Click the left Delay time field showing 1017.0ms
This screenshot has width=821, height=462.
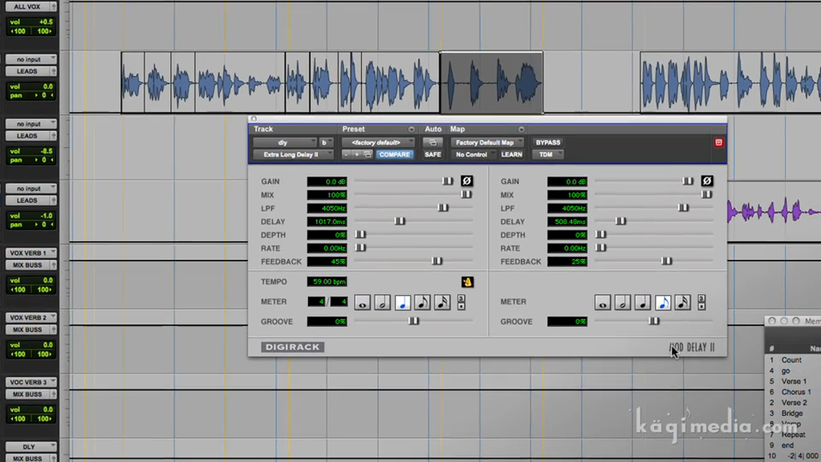tap(328, 221)
